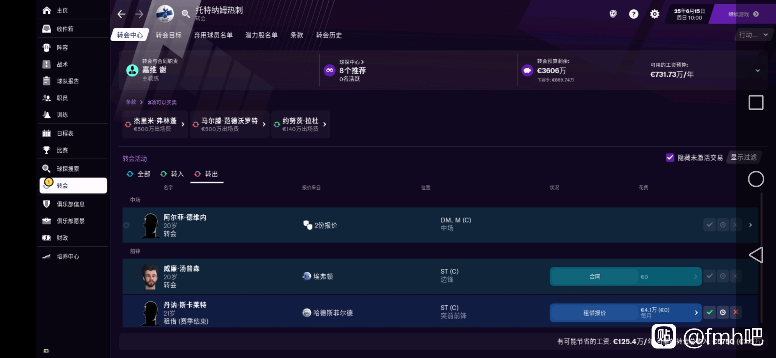Open the 主页 home icon in sidebar

point(47,10)
